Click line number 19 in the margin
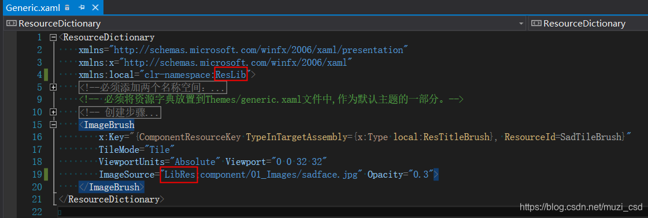 37,175
